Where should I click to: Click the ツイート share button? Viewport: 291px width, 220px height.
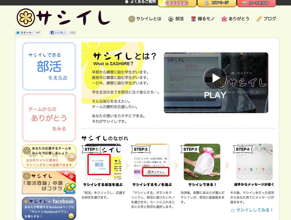click(24, 32)
